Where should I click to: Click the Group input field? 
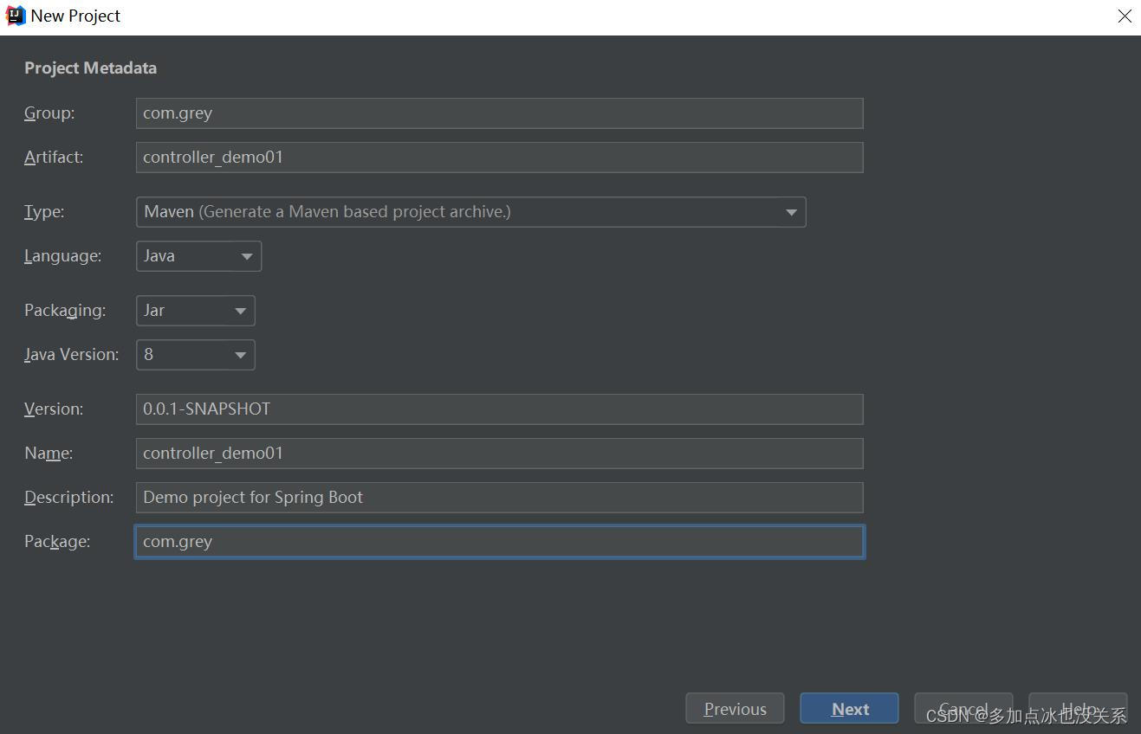(x=499, y=113)
